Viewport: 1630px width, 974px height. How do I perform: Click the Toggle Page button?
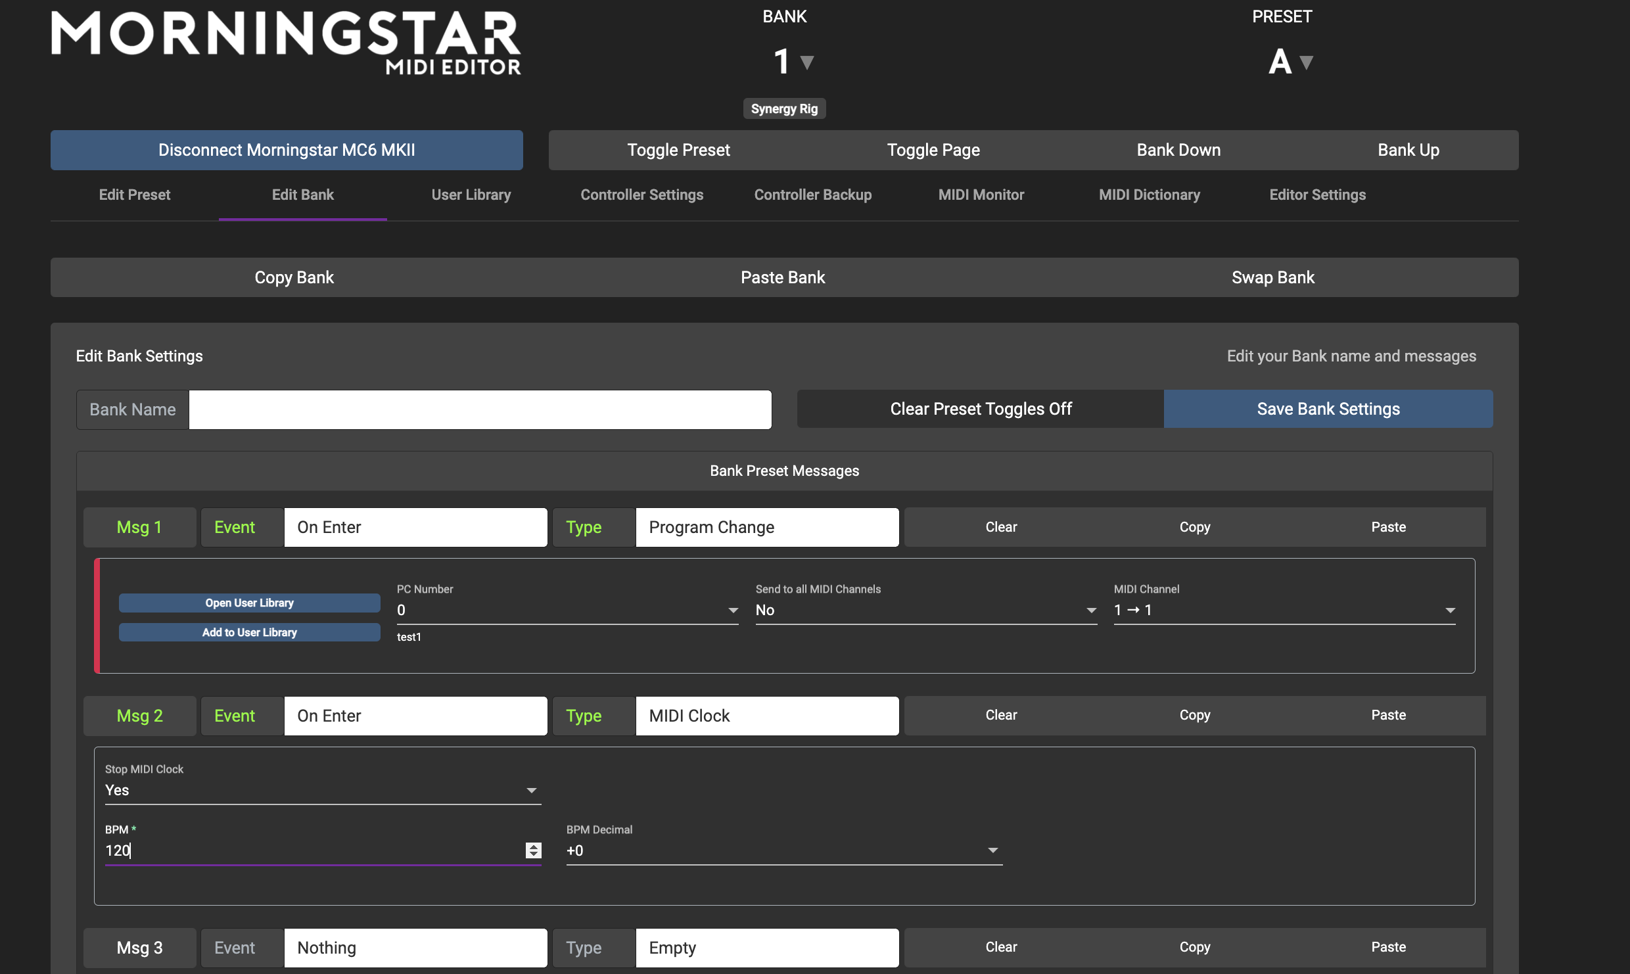coord(933,151)
